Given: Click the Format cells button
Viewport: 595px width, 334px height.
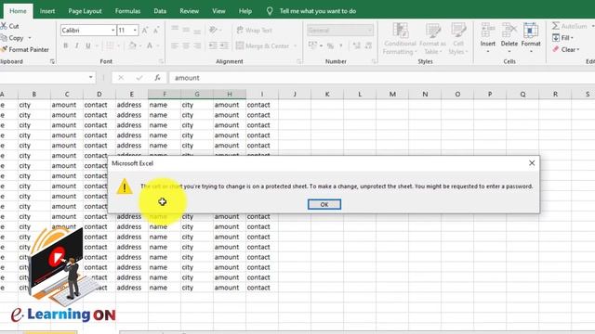Looking at the screenshot, I should click(531, 38).
